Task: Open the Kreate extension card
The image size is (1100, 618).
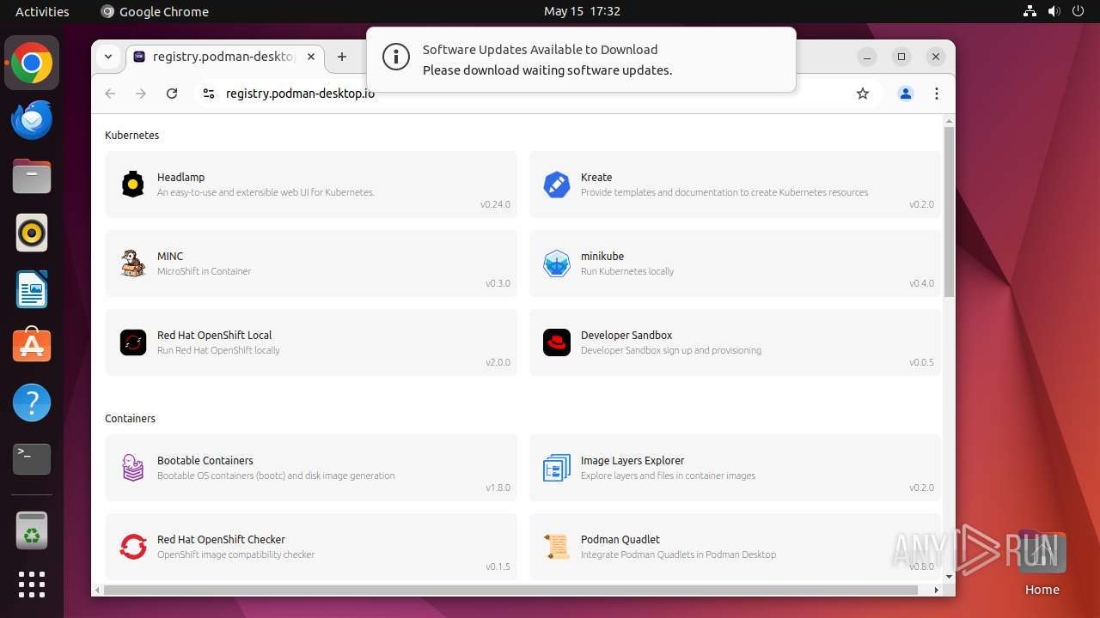Action: click(x=735, y=185)
